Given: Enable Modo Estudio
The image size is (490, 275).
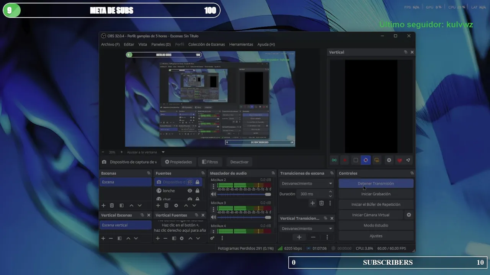Looking at the screenshot, I should tap(376, 225).
